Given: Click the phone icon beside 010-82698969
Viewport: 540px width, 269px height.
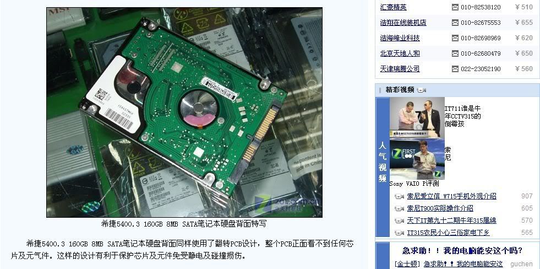Looking at the screenshot, I should click(455, 38).
